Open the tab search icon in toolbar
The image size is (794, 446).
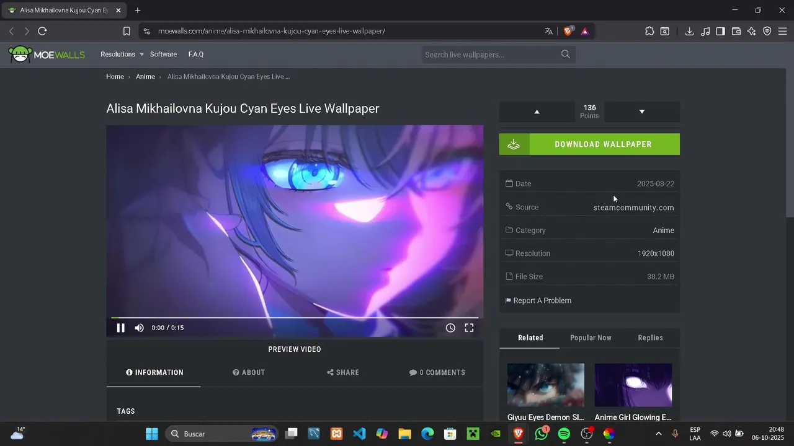(665, 31)
